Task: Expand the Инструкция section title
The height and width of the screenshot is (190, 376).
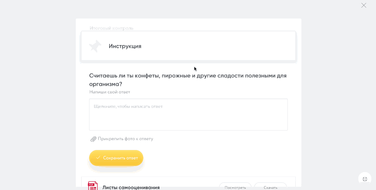Action: (x=125, y=46)
